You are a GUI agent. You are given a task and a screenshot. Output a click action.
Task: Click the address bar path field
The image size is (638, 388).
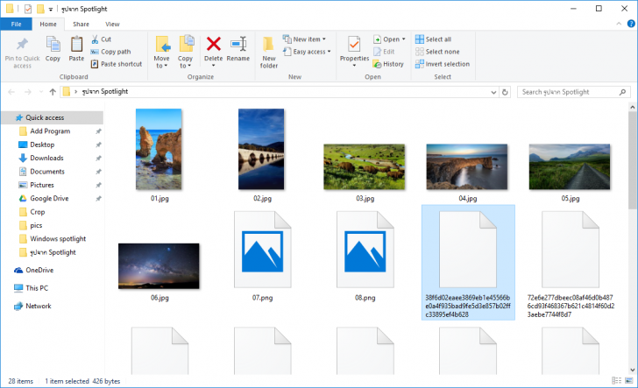tap(279, 92)
